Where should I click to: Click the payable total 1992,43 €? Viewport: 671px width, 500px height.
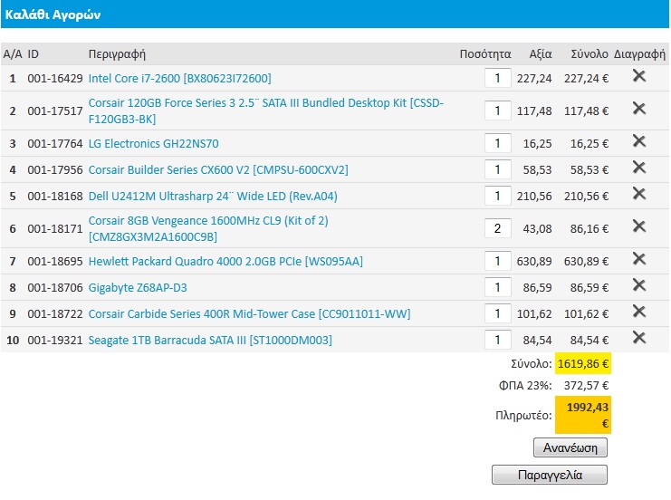tap(587, 415)
